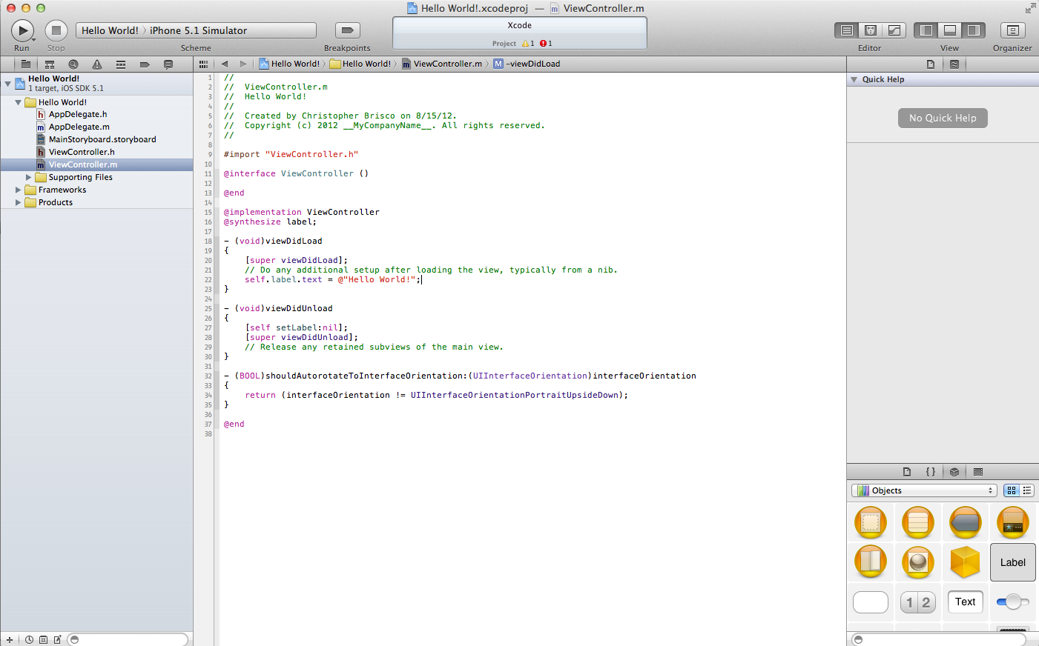Click -viewDidLoad in the jump bar
The image size is (1039, 646).
pyautogui.click(x=527, y=64)
